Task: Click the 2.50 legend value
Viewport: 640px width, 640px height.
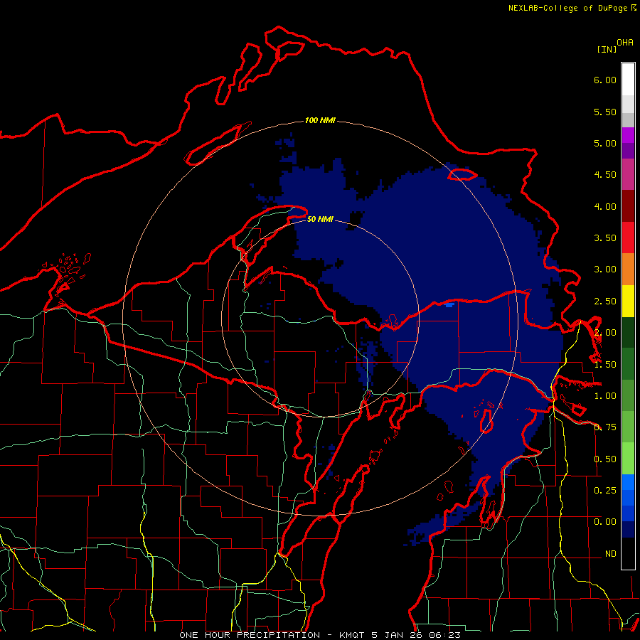Action: click(x=605, y=302)
